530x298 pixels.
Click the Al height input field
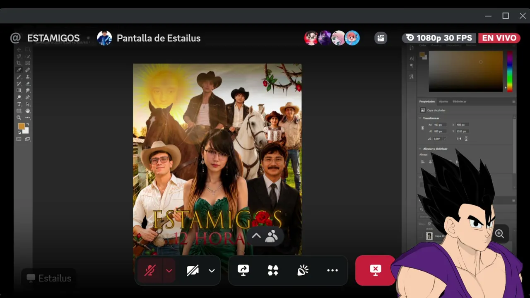click(439, 131)
